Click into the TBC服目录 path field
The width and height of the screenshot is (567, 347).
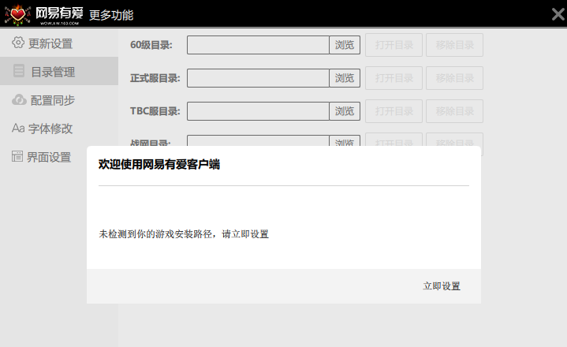coord(258,111)
